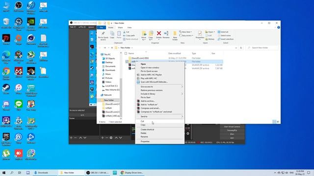Open the New item dropdown in the ribbon

click(185, 32)
